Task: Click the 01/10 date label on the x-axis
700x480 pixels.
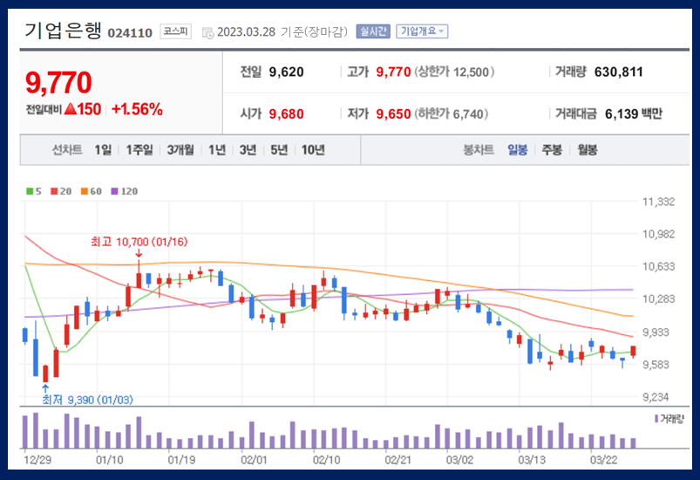Action: [109, 460]
